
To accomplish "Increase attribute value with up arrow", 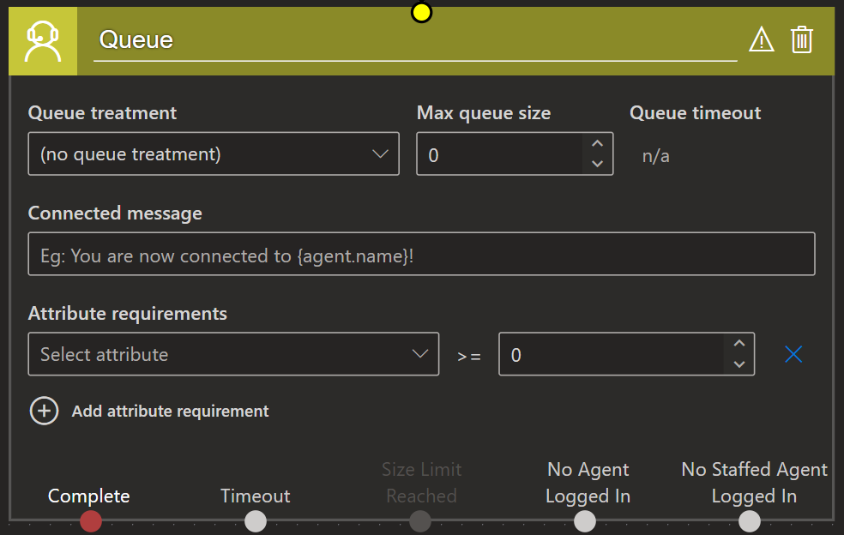I will (739, 344).
